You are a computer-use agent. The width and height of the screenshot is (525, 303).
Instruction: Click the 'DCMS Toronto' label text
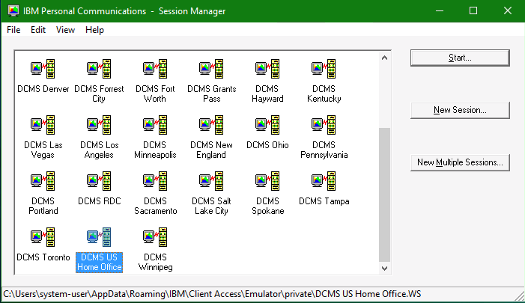click(x=43, y=257)
